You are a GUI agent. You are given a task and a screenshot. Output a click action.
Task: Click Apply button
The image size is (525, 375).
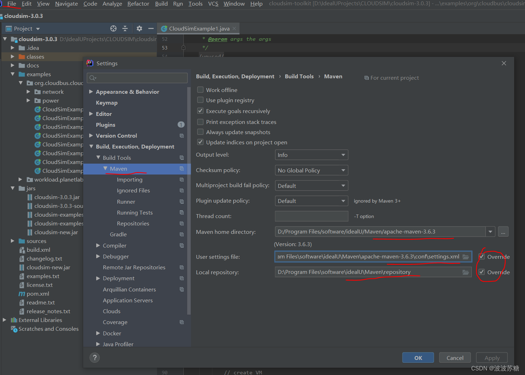pyautogui.click(x=492, y=358)
